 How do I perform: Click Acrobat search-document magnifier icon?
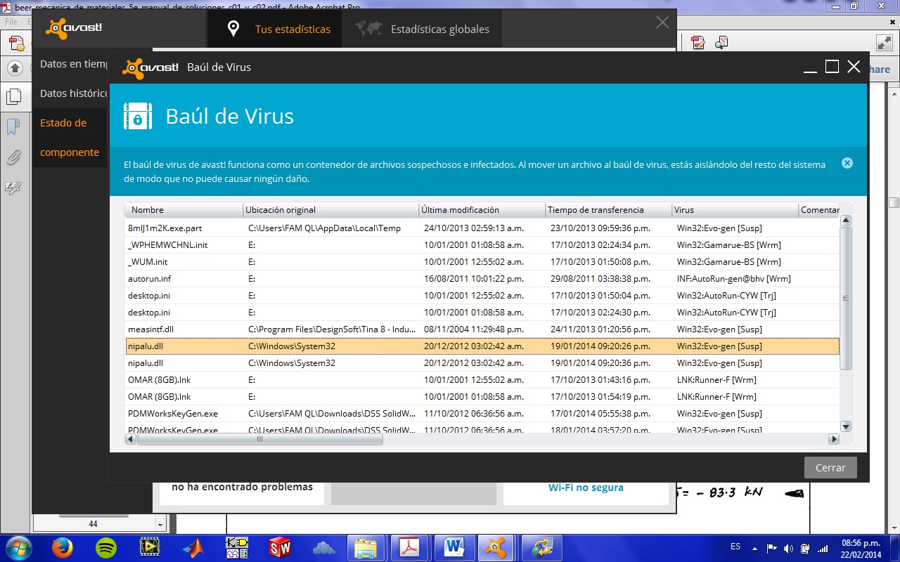721,43
